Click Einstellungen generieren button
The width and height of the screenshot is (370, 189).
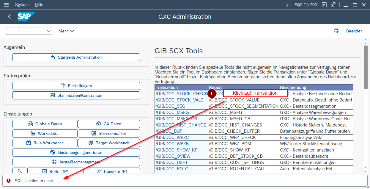pyautogui.click(x=76, y=152)
